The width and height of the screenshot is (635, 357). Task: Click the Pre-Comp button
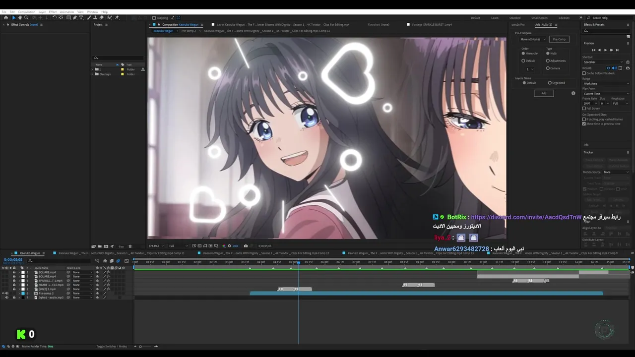pyautogui.click(x=559, y=39)
